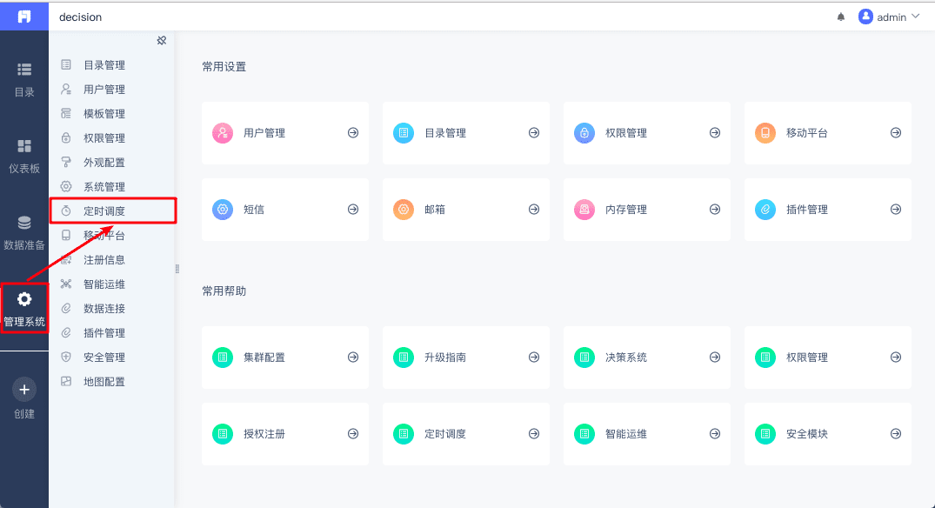Open the 集群配置 help card

click(264, 358)
